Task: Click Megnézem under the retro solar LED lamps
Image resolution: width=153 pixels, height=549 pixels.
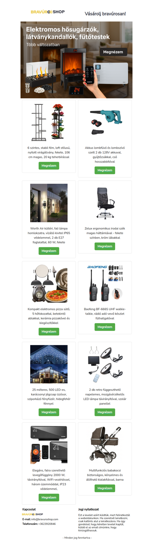Action: click(x=105, y=412)
